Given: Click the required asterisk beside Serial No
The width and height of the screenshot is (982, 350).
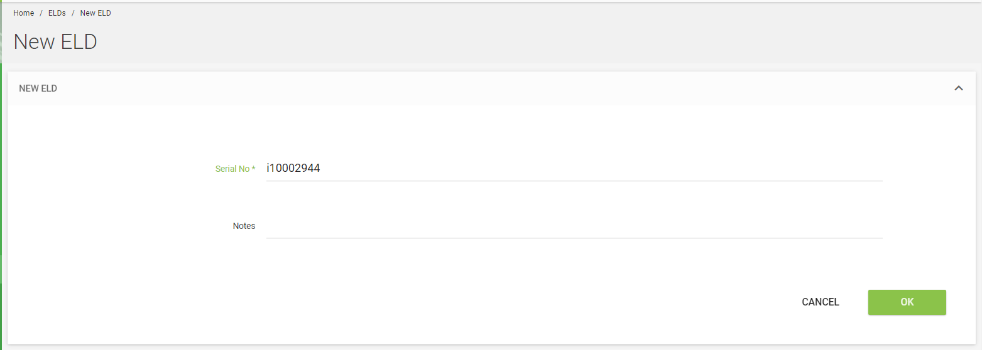Looking at the screenshot, I should coord(254,169).
